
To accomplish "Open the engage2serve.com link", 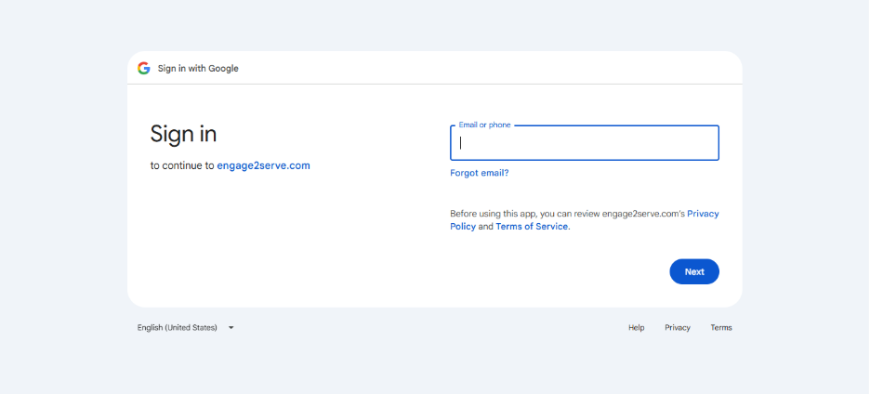I will click(263, 165).
